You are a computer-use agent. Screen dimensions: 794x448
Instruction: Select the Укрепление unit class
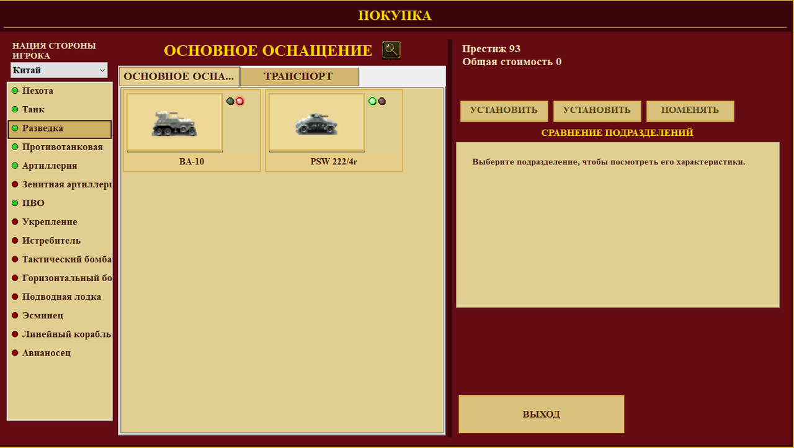click(x=60, y=222)
